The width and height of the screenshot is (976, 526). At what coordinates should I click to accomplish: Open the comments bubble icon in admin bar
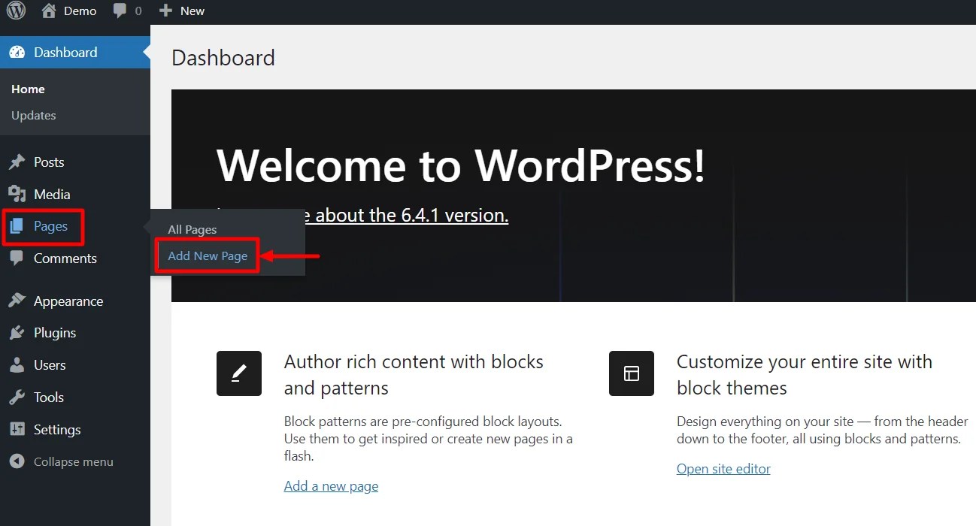pyautogui.click(x=120, y=11)
